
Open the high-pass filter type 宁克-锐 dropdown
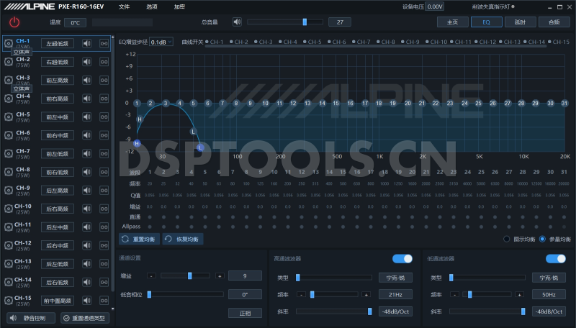(x=395, y=278)
